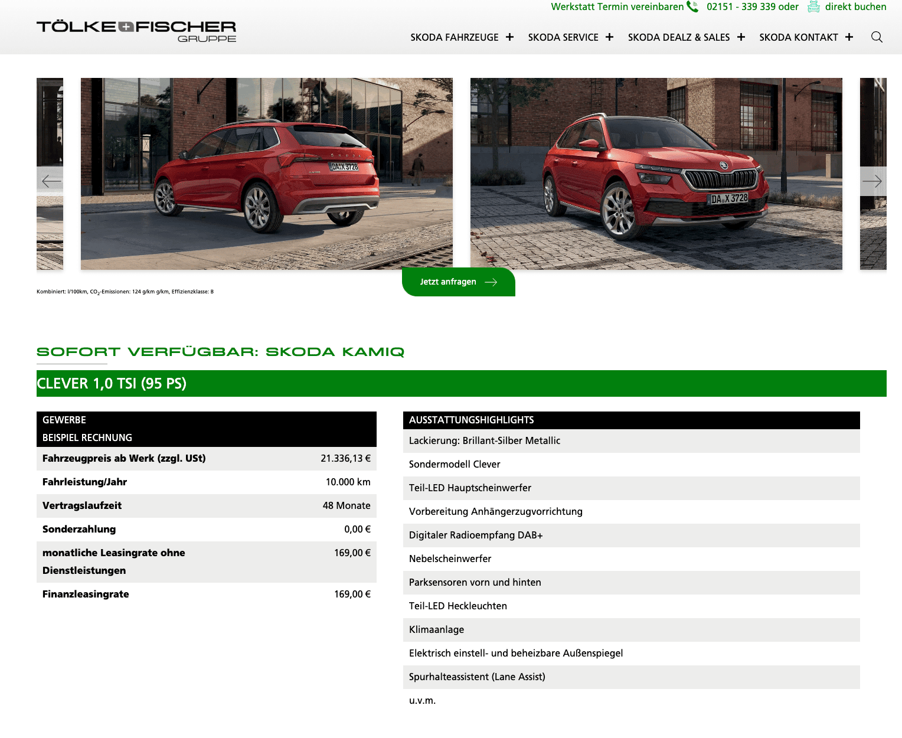Call 02151 - 339 339 link
This screenshot has height=738, width=902.
[742, 7]
